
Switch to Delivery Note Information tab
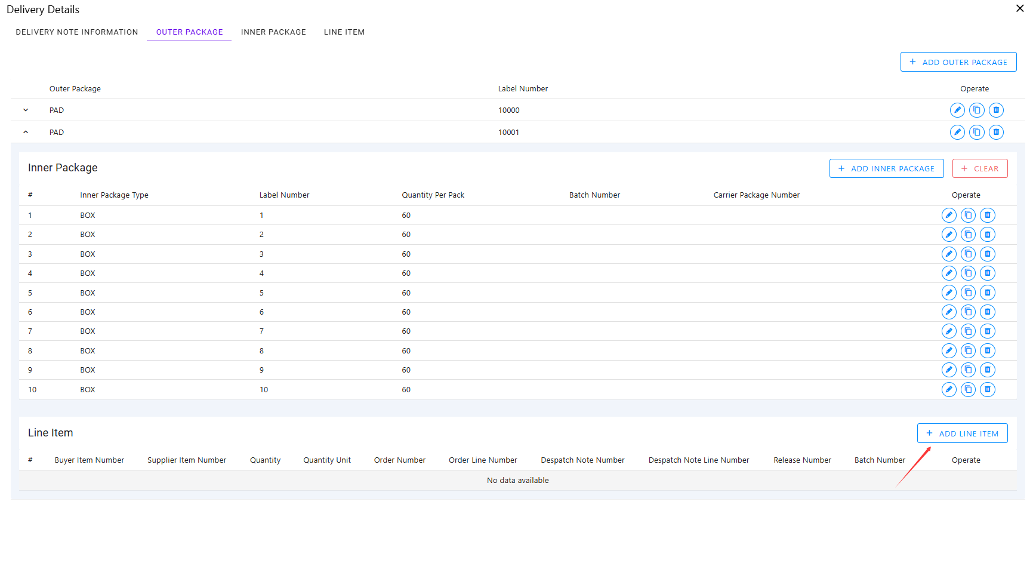[77, 32]
